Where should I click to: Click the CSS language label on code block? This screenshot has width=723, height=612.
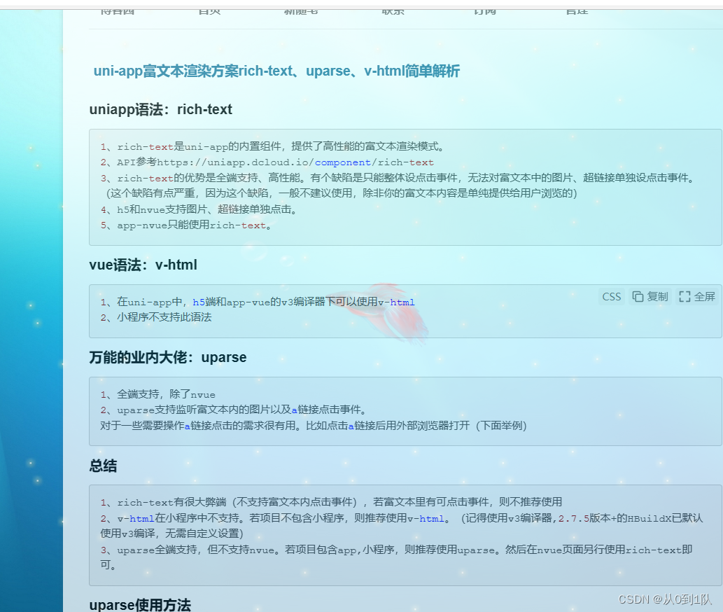pos(612,296)
